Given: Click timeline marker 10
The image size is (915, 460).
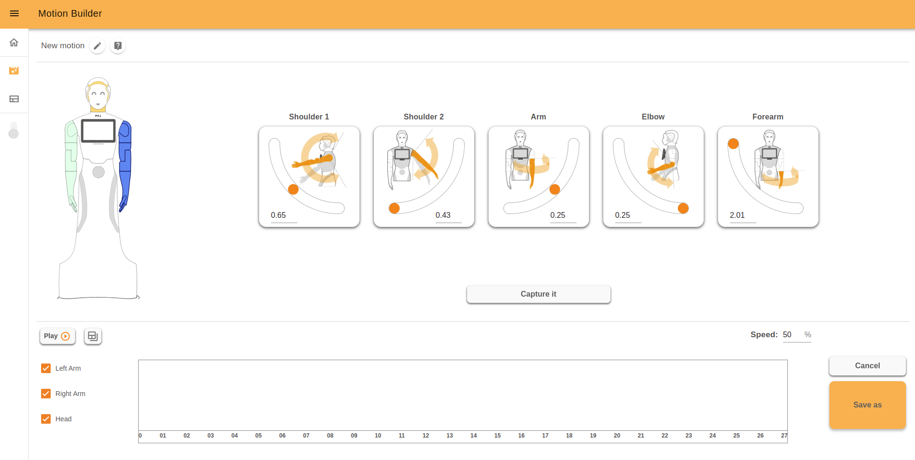Looking at the screenshot, I should coord(378,436).
